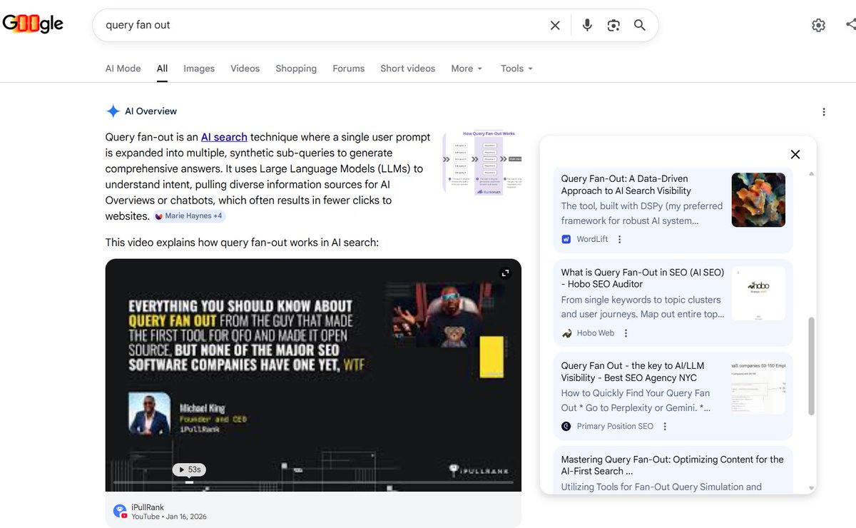Switch to the Images tab
Screen dimensions: 856x528
click(x=198, y=68)
